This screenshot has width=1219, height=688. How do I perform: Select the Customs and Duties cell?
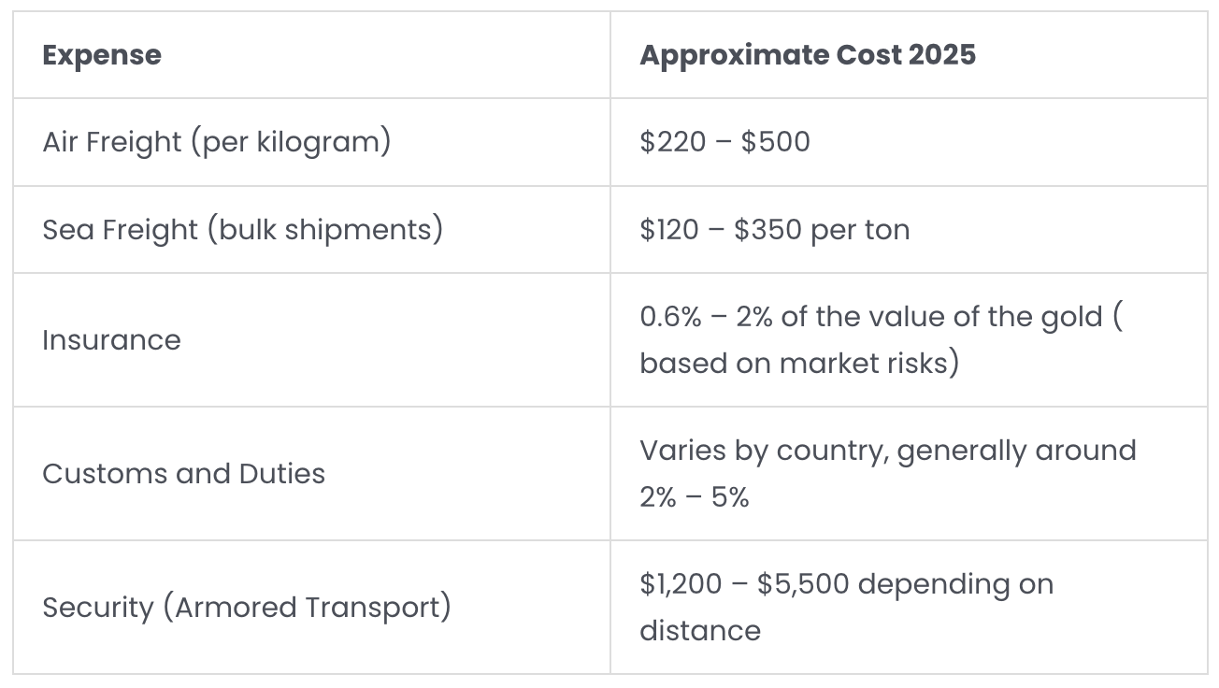(x=311, y=473)
